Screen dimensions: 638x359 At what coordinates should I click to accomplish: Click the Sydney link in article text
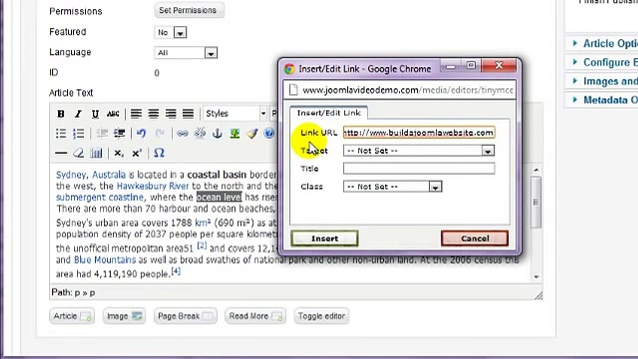tap(71, 175)
